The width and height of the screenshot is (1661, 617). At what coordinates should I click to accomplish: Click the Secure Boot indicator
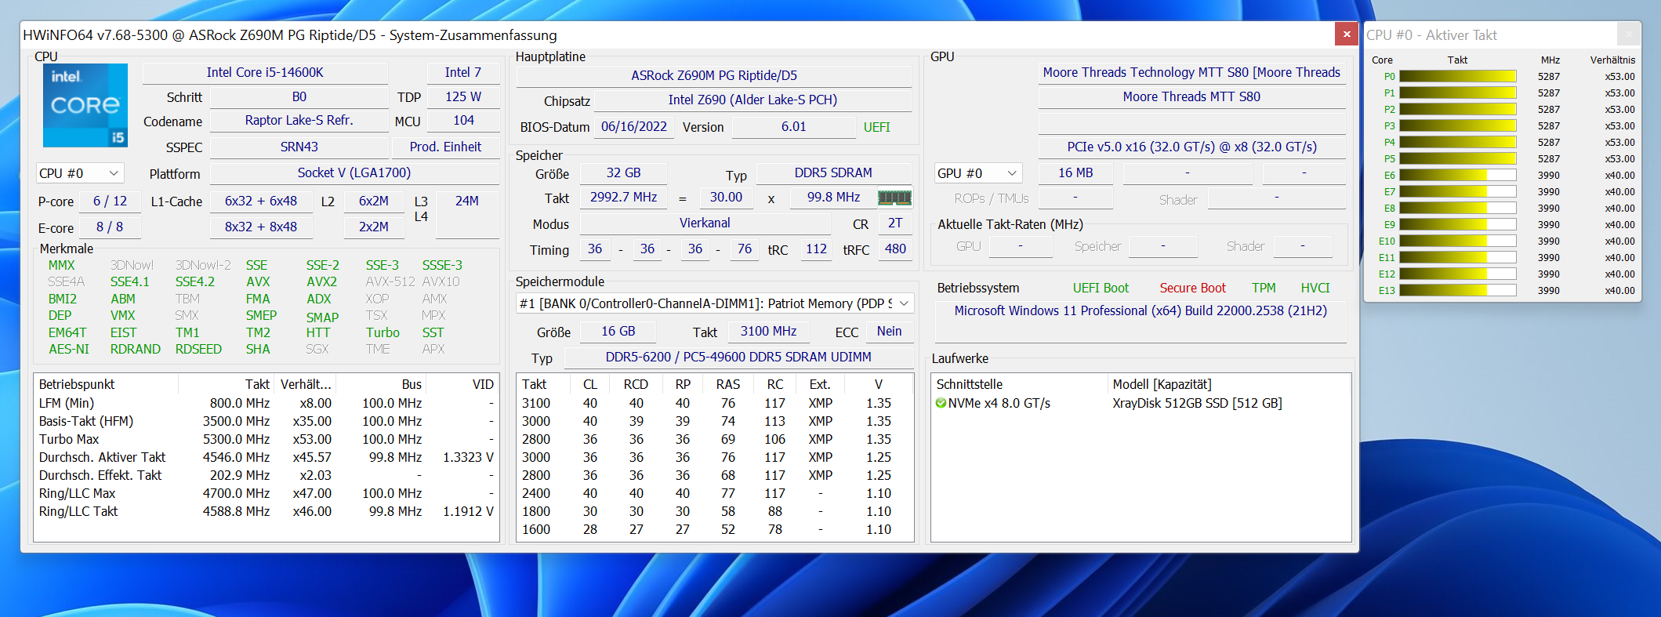pyautogui.click(x=1192, y=289)
